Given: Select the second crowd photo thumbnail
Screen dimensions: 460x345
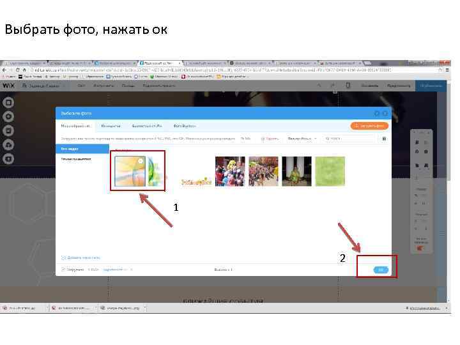Looking at the screenshot, I should [263, 171].
